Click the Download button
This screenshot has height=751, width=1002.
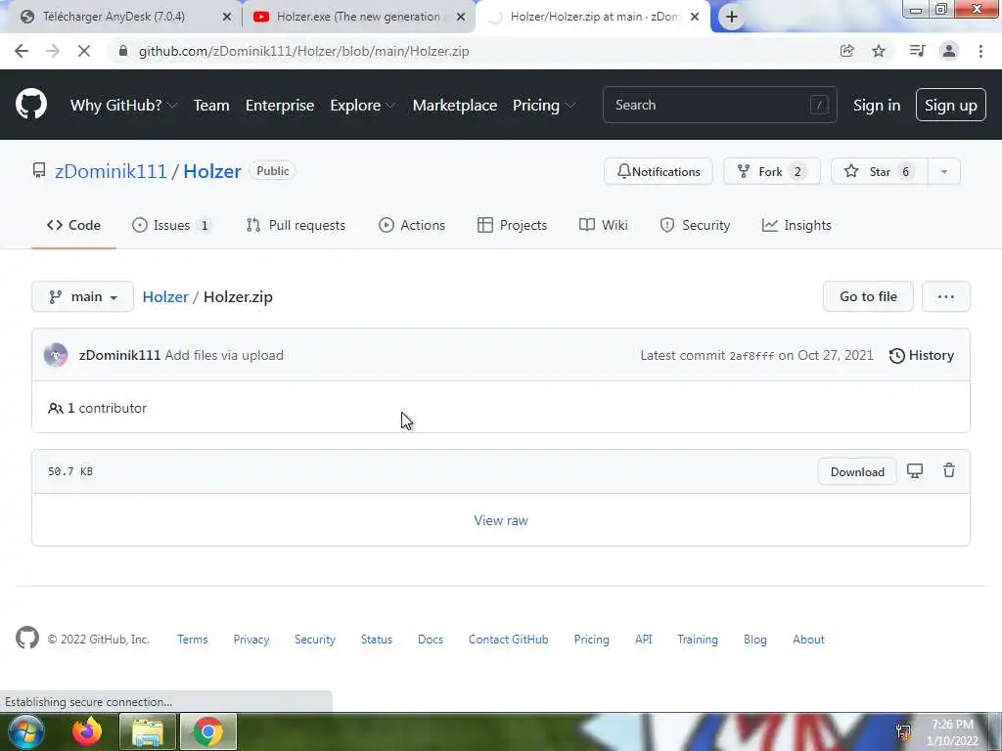(857, 472)
